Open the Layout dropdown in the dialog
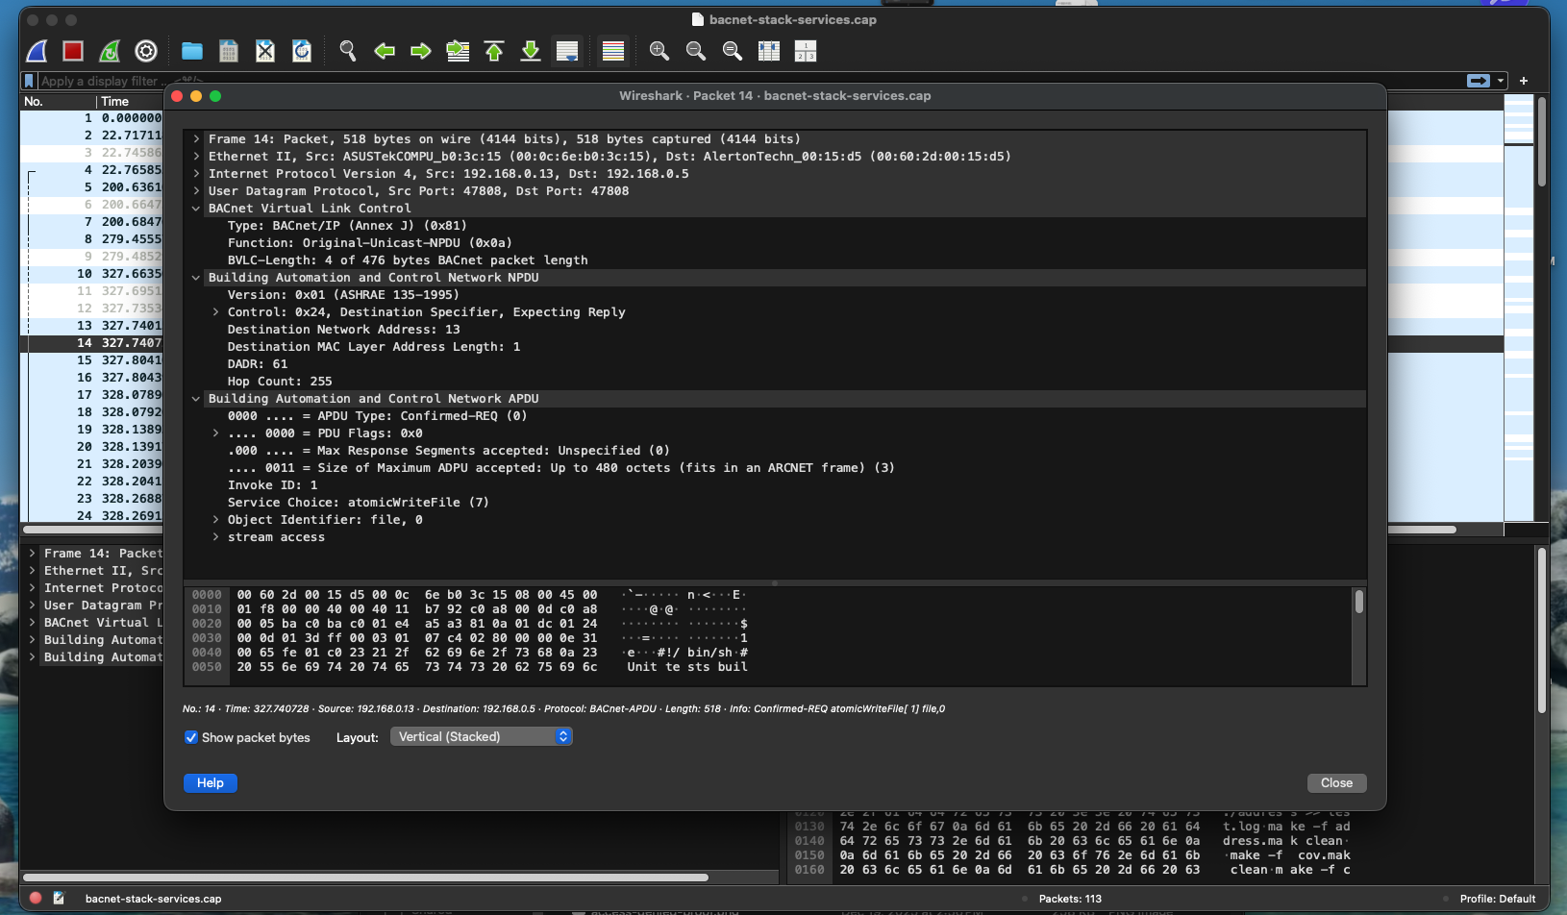Image resolution: width=1567 pixels, height=915 pixels. pos(481,736)
